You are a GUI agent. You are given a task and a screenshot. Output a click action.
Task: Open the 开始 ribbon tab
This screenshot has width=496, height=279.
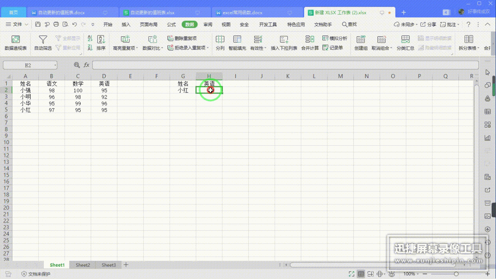(108, 24)
